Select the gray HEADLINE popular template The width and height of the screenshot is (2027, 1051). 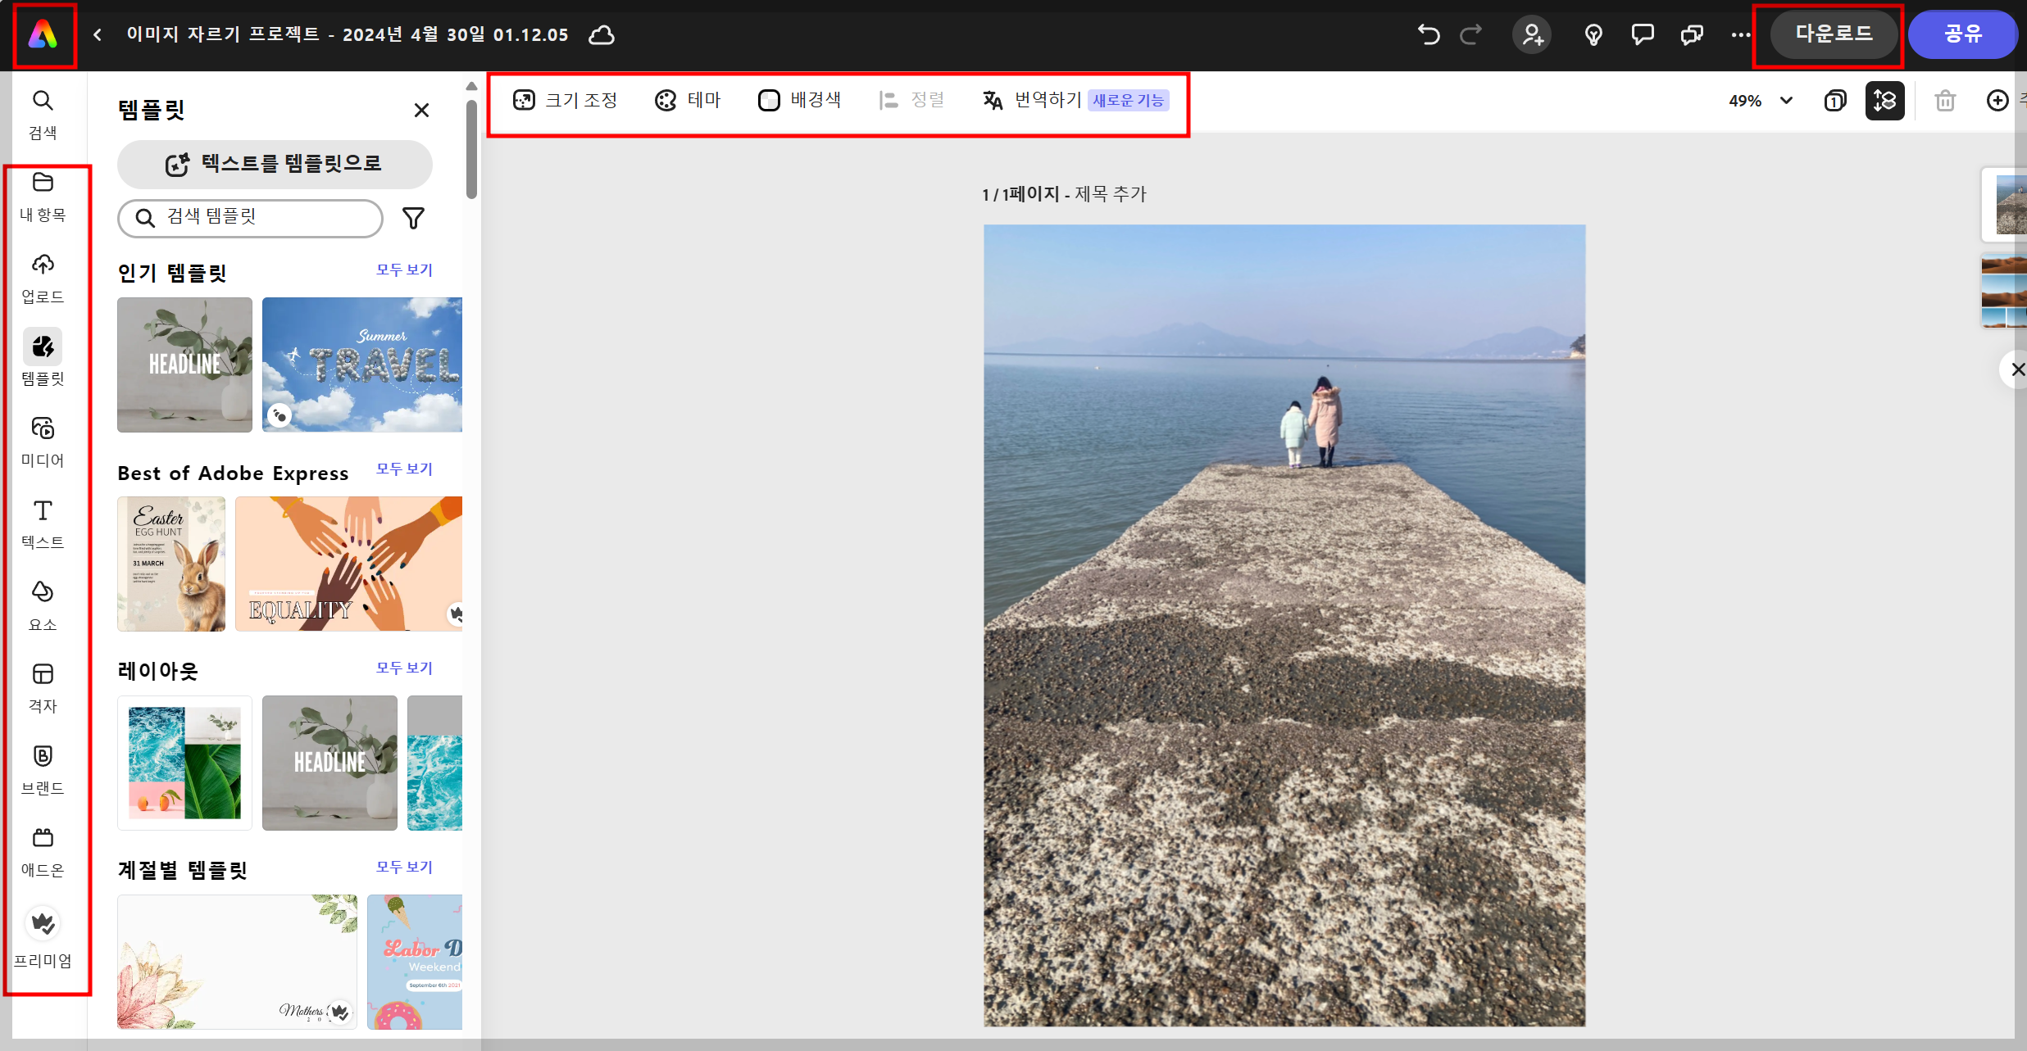coord(184,365)
